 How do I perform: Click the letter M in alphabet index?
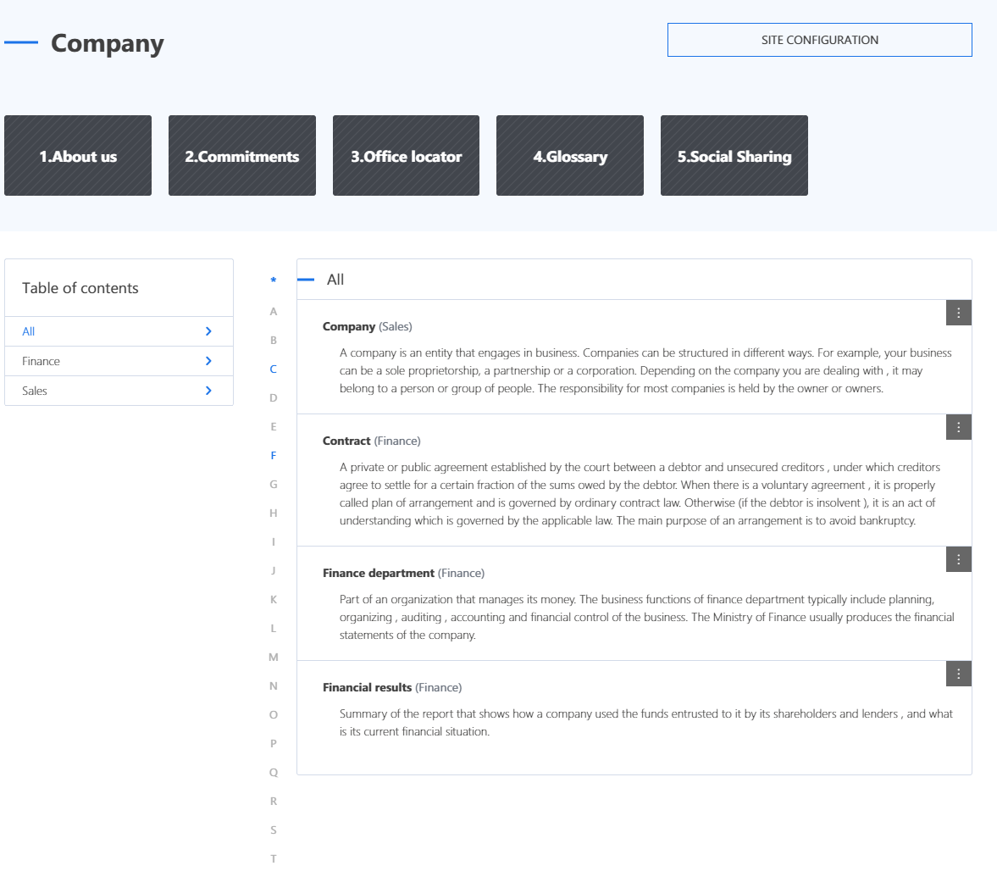pos(274,657)
